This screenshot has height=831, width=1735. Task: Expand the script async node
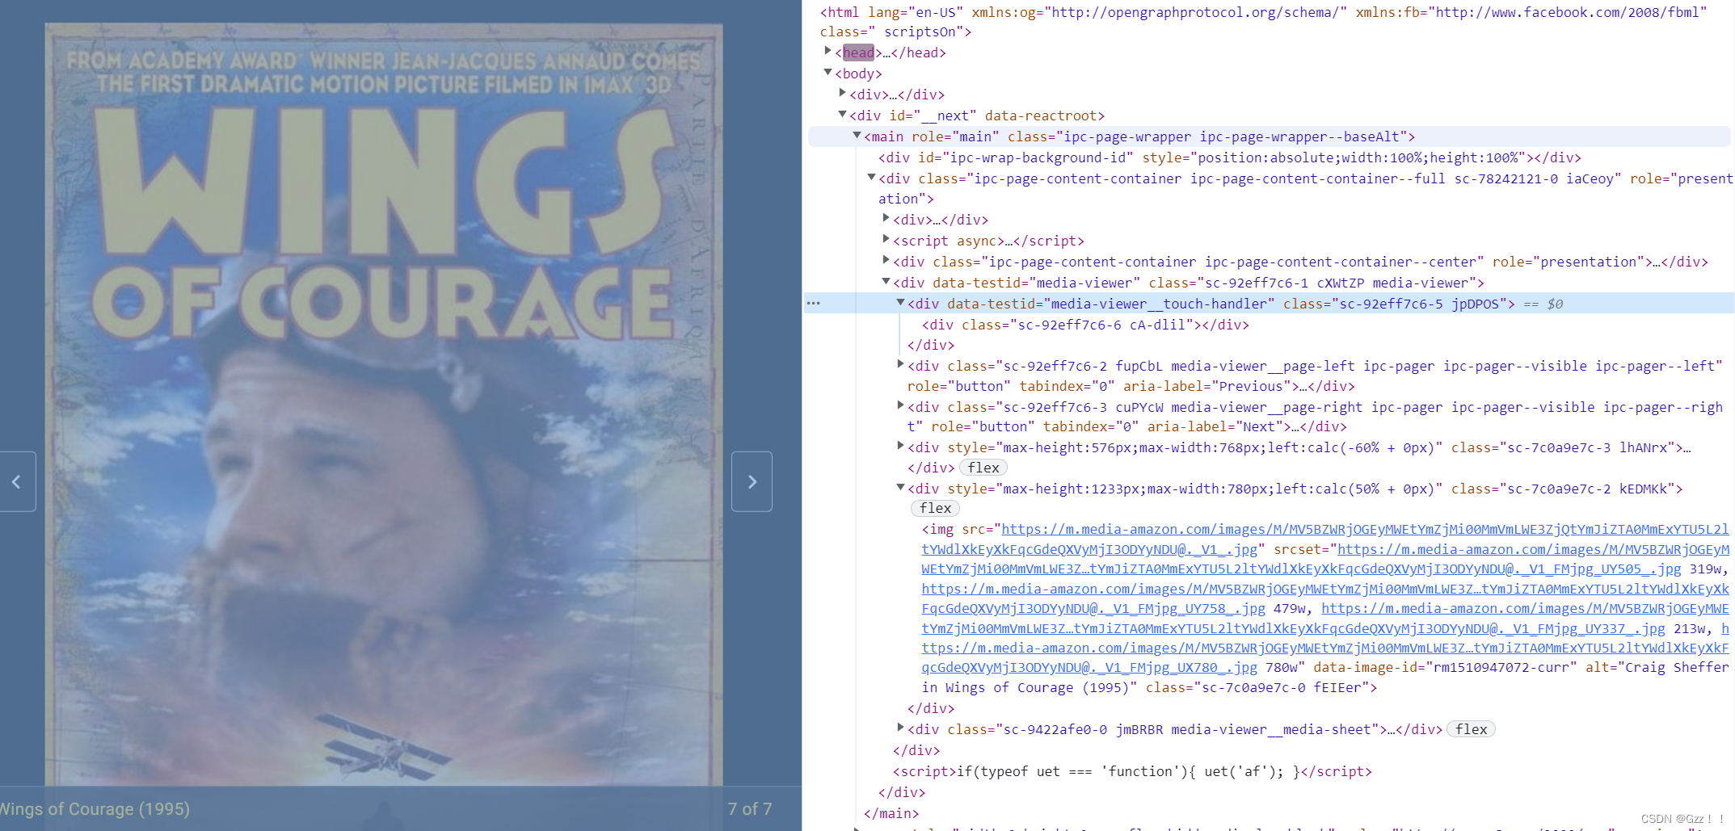886,240
